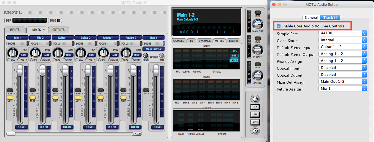Open the CHANNEL tab
The width and height of the screenshot is (374, 142).
click(178, 41)
